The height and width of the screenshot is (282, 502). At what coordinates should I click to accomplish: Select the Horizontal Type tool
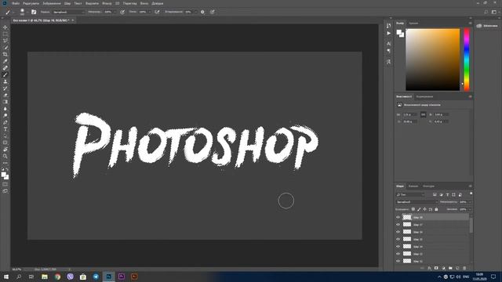[5, 129]
